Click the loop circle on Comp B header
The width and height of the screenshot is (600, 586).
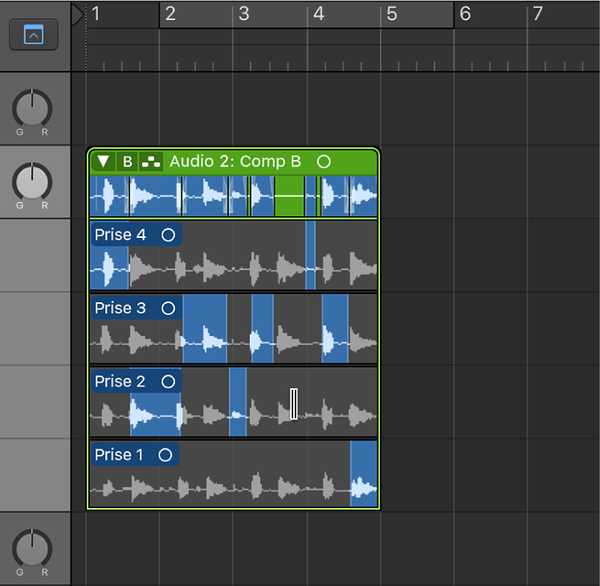click(x=323, y=162)
